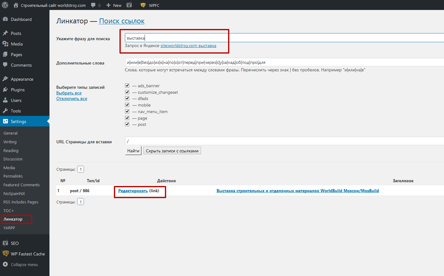Open the site home icon

(16, 5)
